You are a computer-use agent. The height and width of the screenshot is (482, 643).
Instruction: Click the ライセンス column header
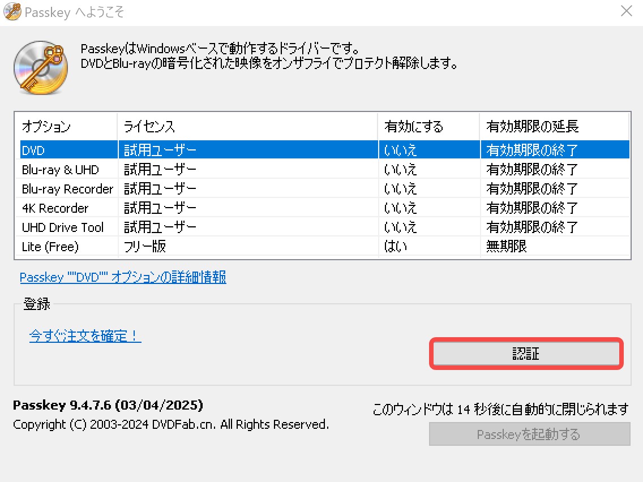point(248,126)
